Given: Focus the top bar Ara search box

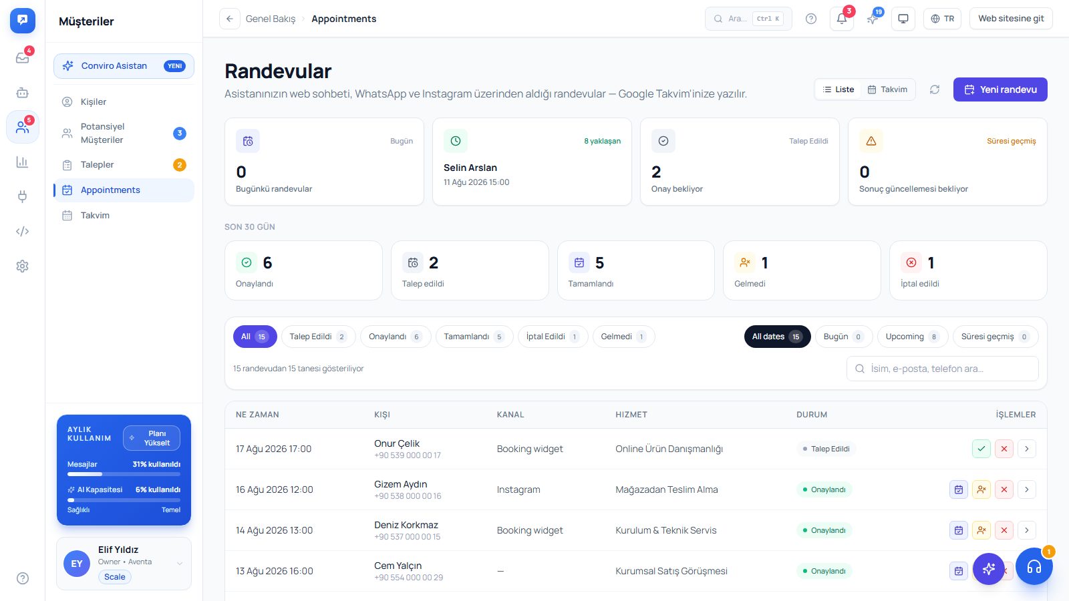Looking at the screenshot, I should [748, 19].
